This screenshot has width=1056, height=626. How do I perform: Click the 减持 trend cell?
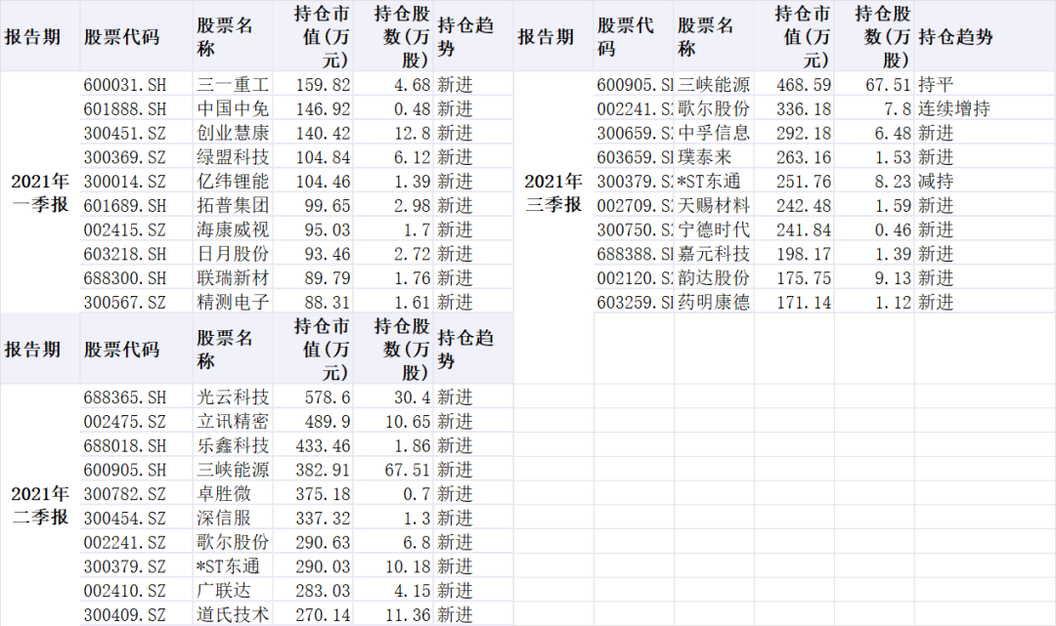tap(936, 182)
